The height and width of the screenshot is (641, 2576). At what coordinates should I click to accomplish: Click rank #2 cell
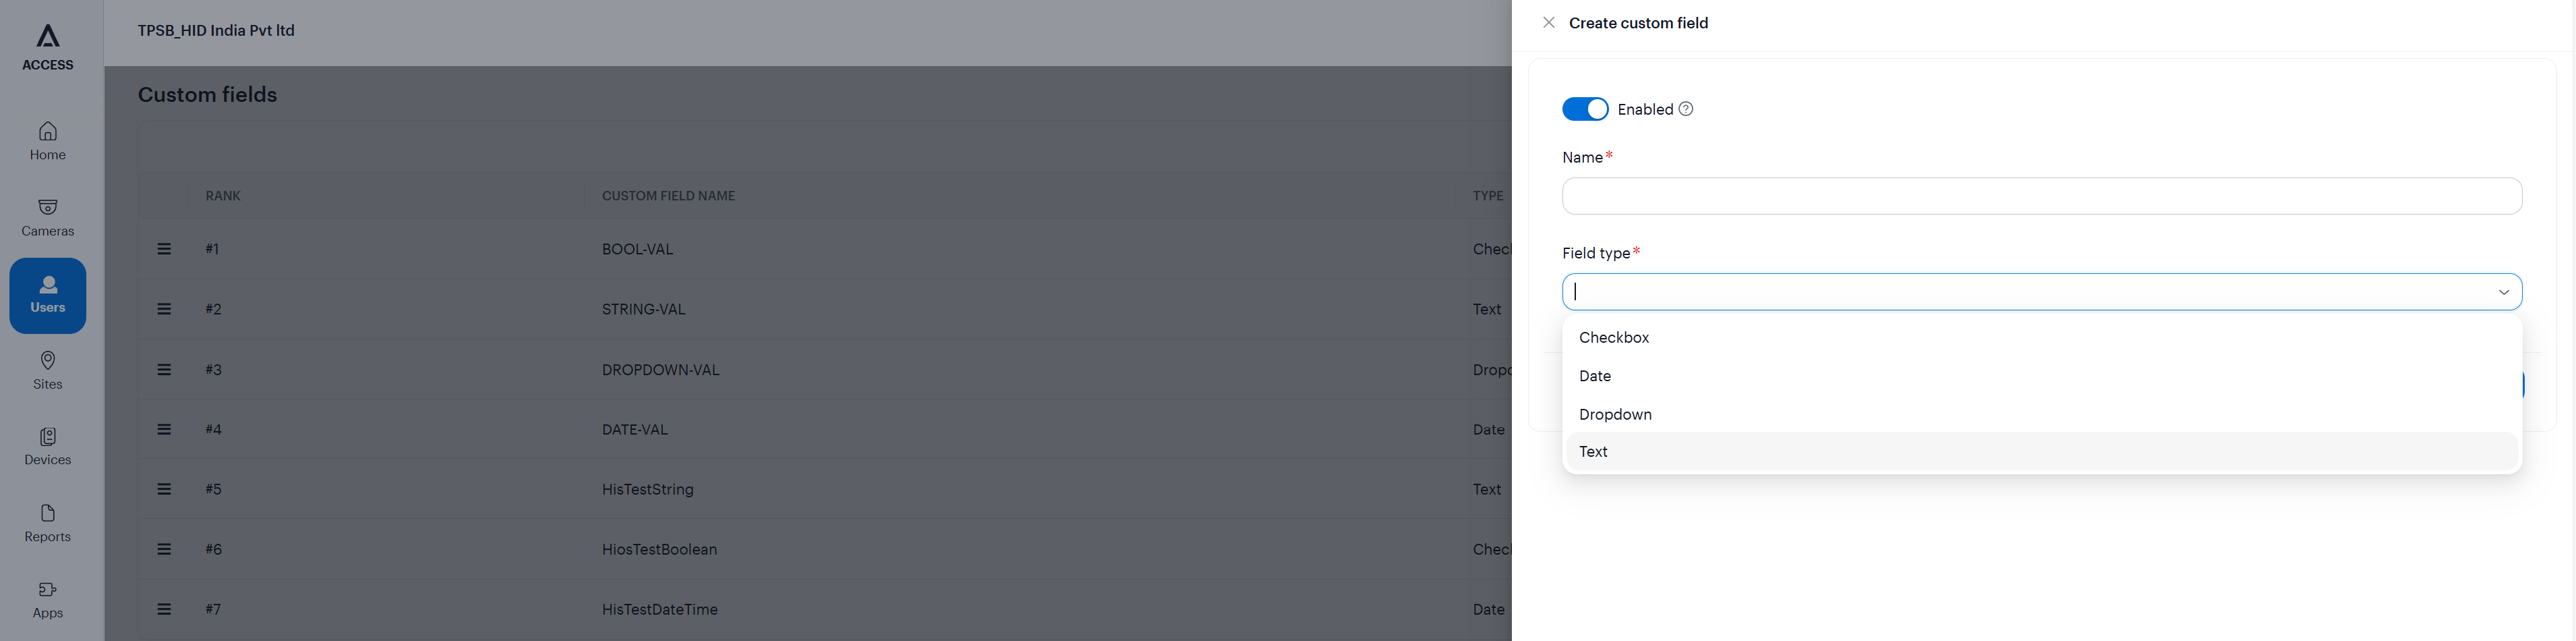click(x=213, y=309)
